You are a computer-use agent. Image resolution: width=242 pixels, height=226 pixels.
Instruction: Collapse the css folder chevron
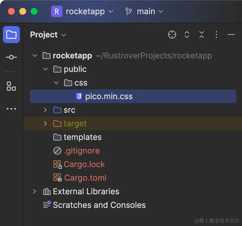tap(56, 83)
